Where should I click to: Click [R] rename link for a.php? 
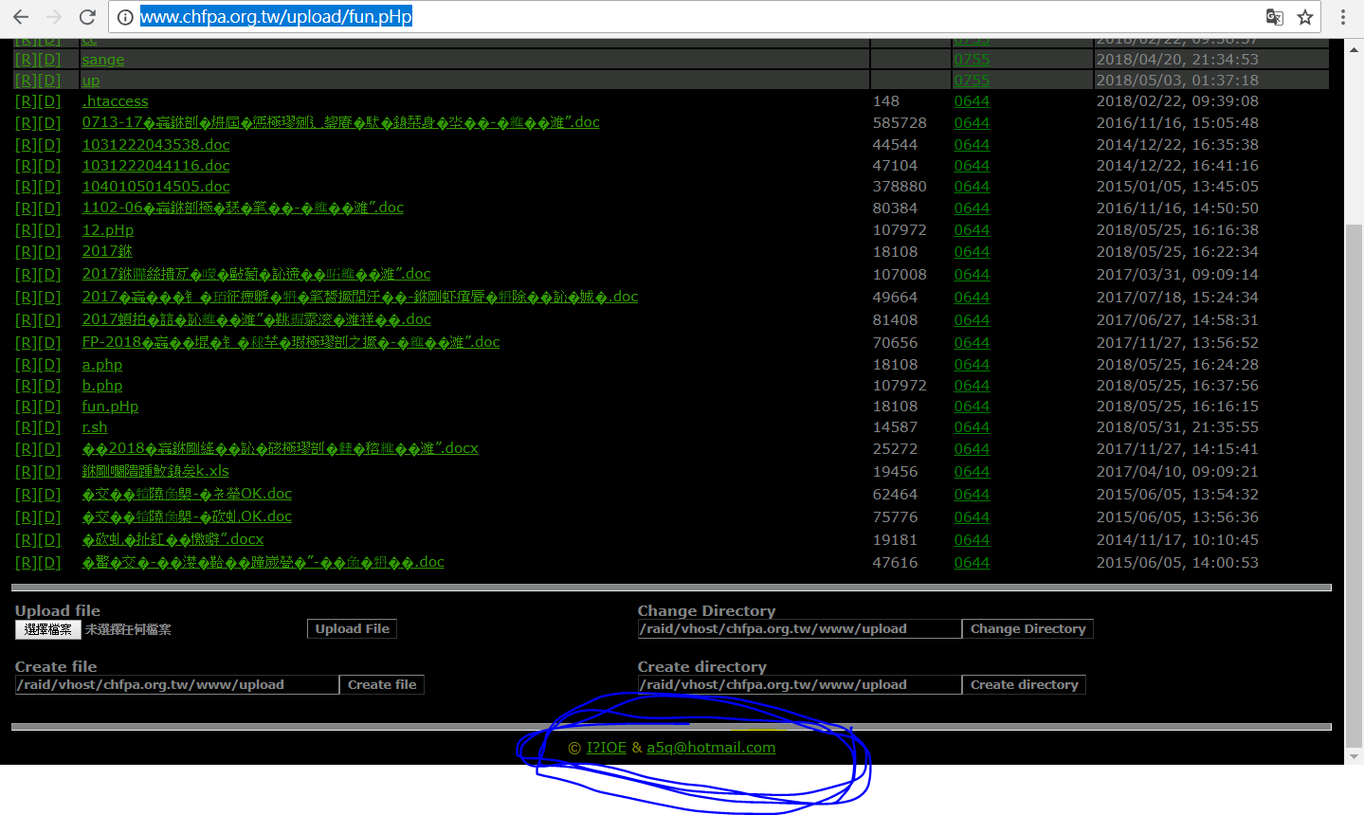coord(26,365)
